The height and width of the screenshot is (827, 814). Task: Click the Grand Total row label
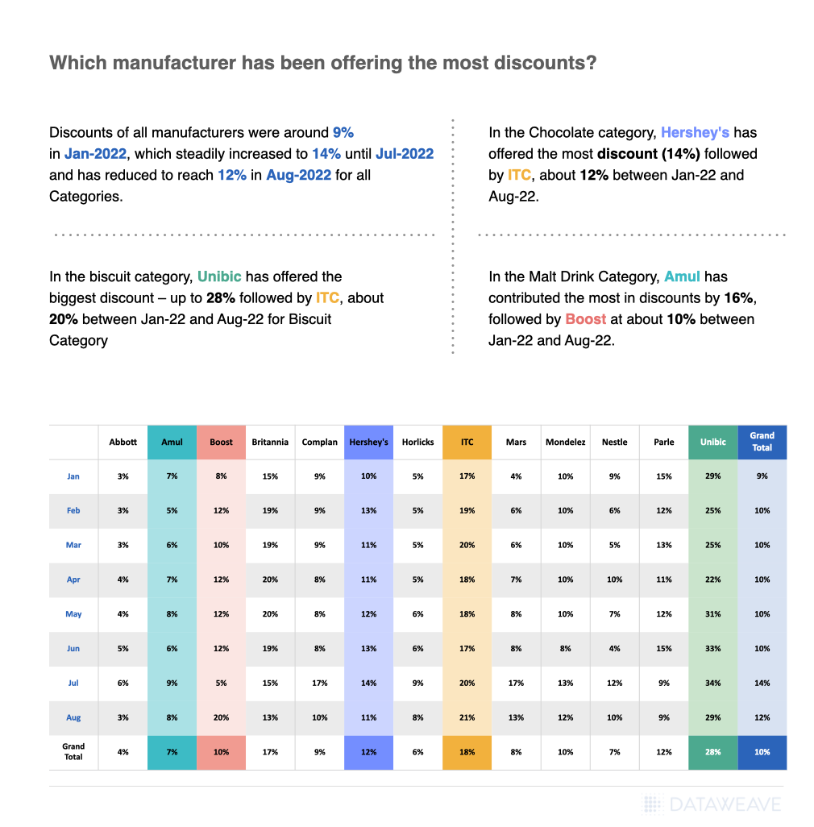tap(73, 751)
